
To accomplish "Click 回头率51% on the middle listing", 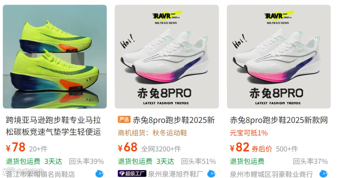I will coord(198,161).
